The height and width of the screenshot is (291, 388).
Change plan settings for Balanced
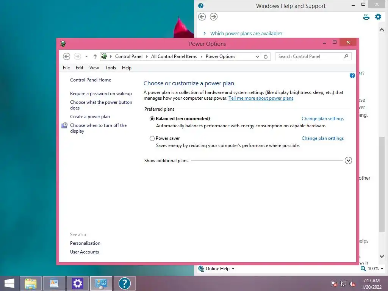[x=322, y=119]
